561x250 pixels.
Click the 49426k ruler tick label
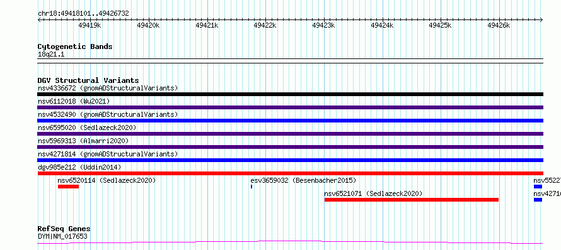(x=499, y=25)
